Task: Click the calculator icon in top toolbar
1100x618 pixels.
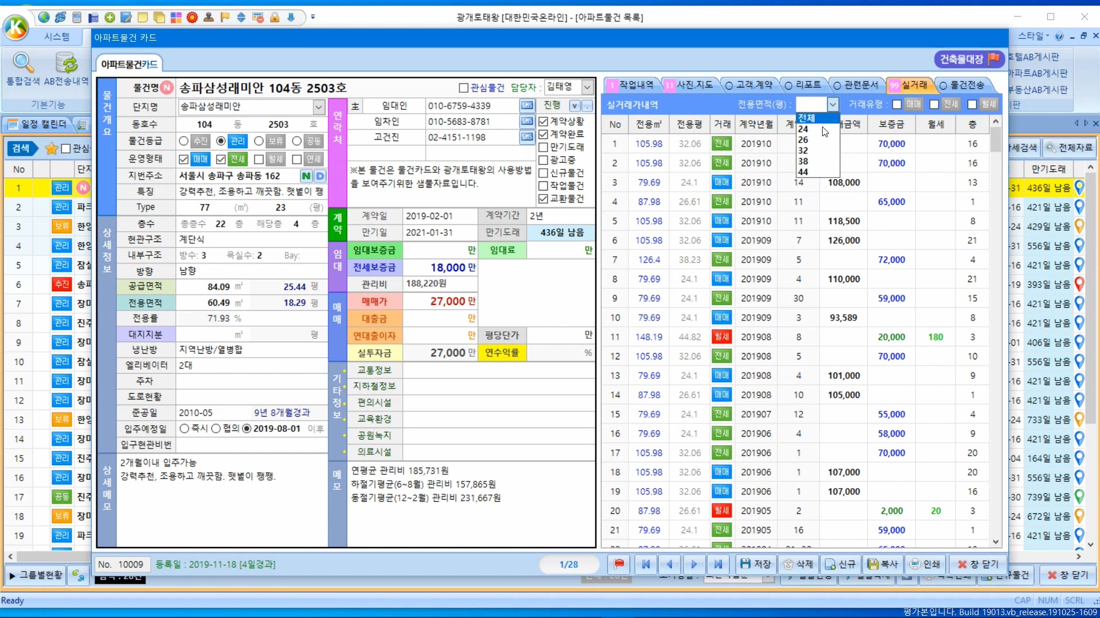Action: tap(77, 17)
